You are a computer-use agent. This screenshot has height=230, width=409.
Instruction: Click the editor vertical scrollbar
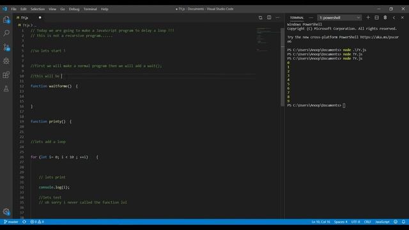click(x=282, y=66)
